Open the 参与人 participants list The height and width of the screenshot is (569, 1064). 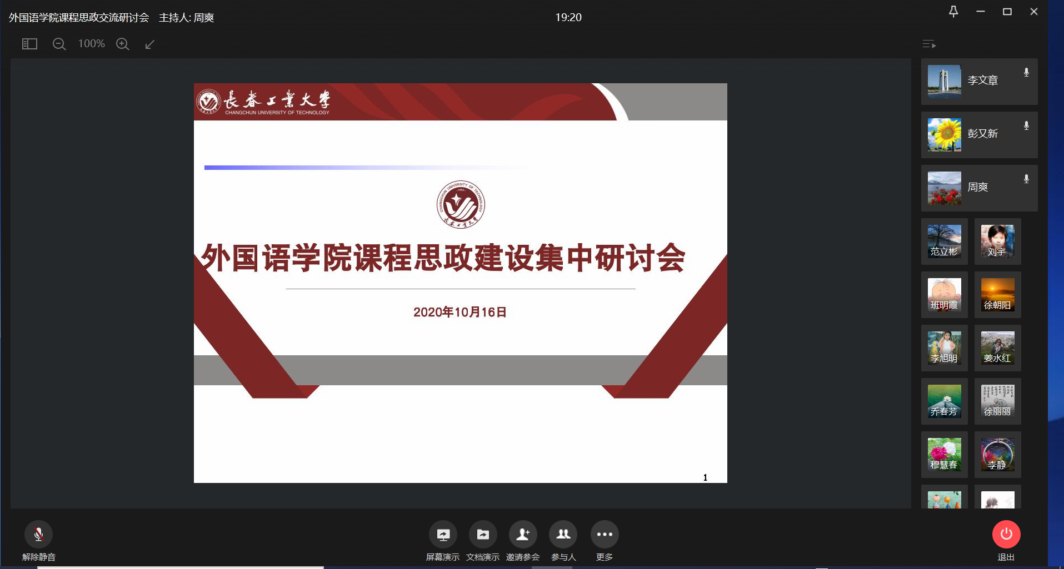[563, 535]
